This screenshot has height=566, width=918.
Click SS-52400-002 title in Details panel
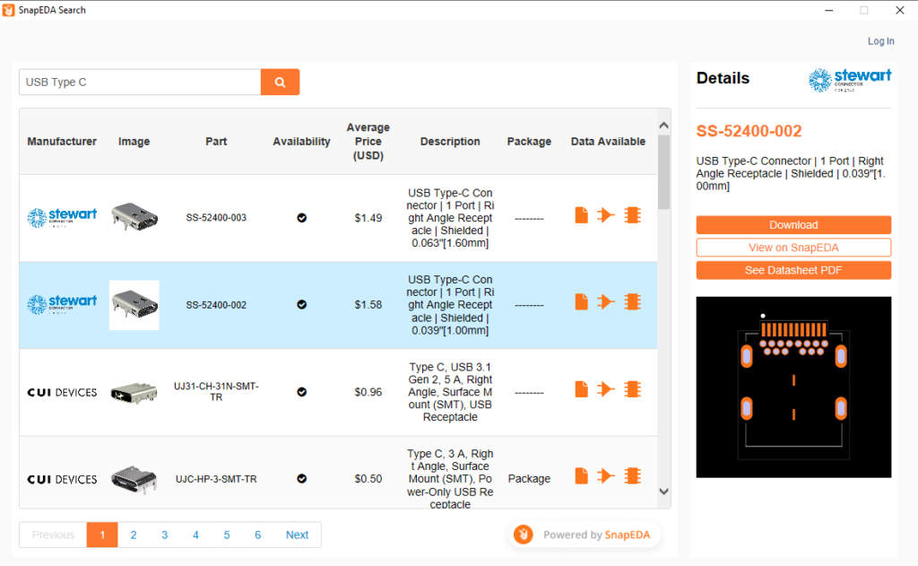click(x=749, y=131)
